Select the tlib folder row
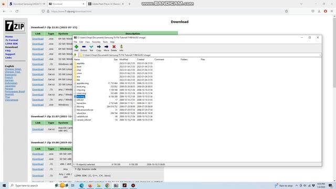 [x=78, y=80]
